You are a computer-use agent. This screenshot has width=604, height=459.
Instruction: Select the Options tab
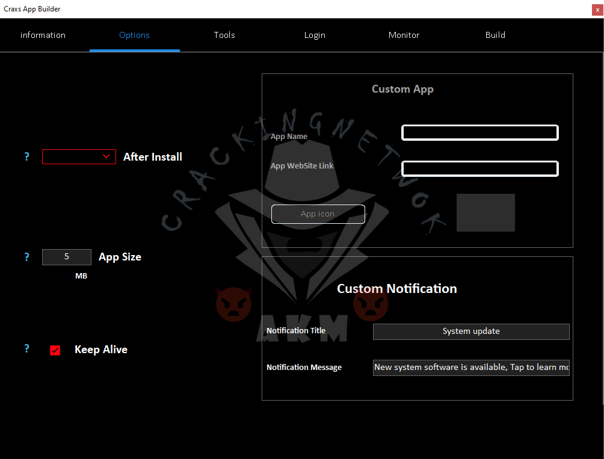(134, 35)
